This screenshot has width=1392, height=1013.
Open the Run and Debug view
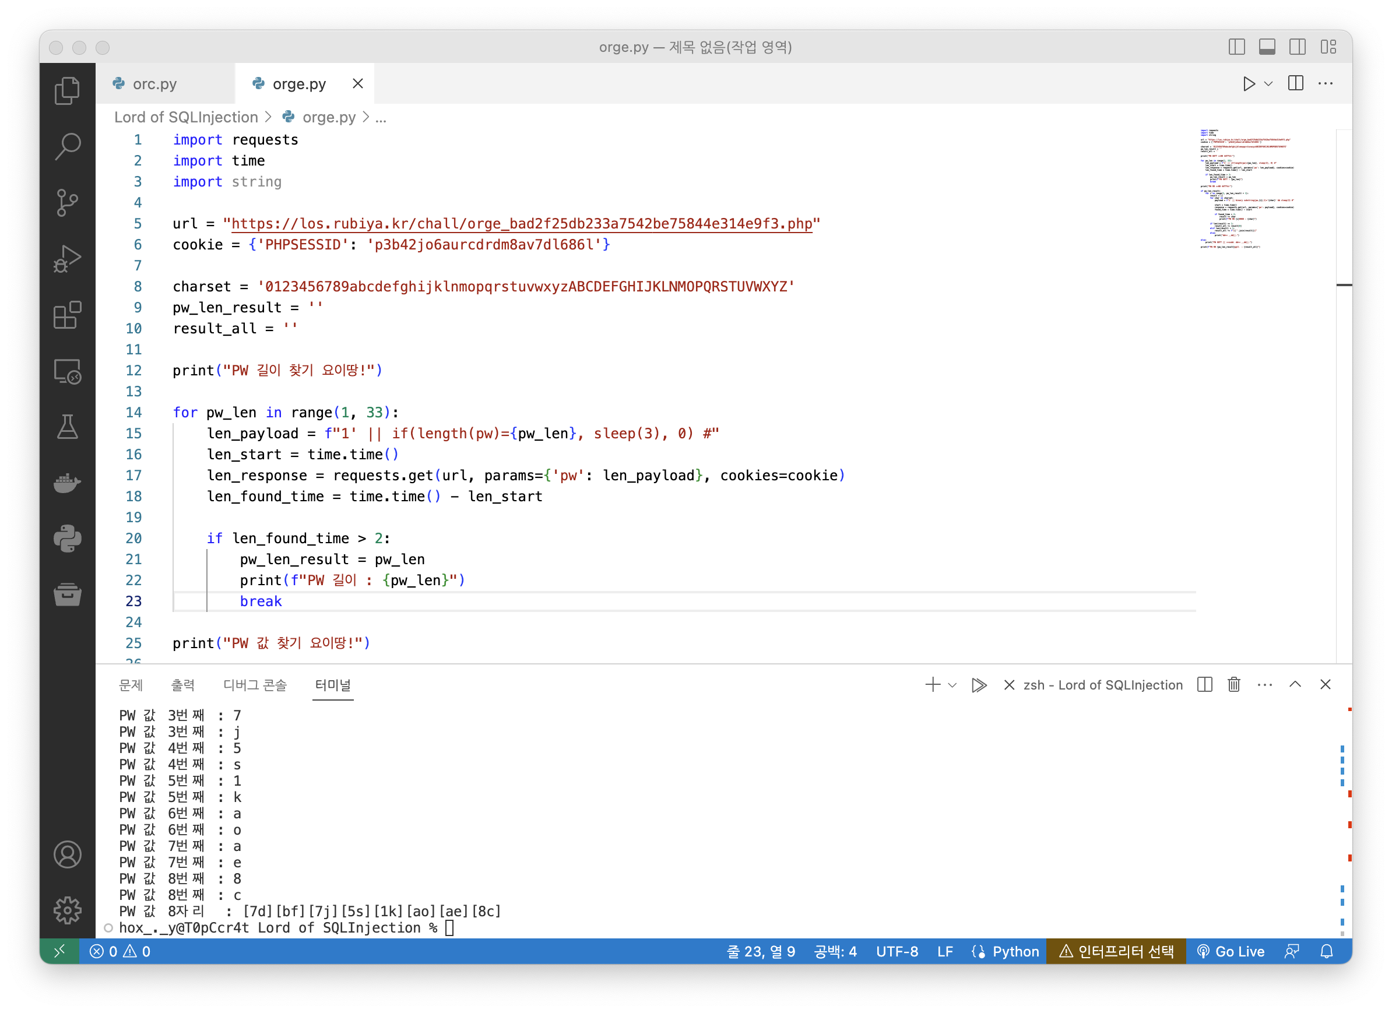67,258
